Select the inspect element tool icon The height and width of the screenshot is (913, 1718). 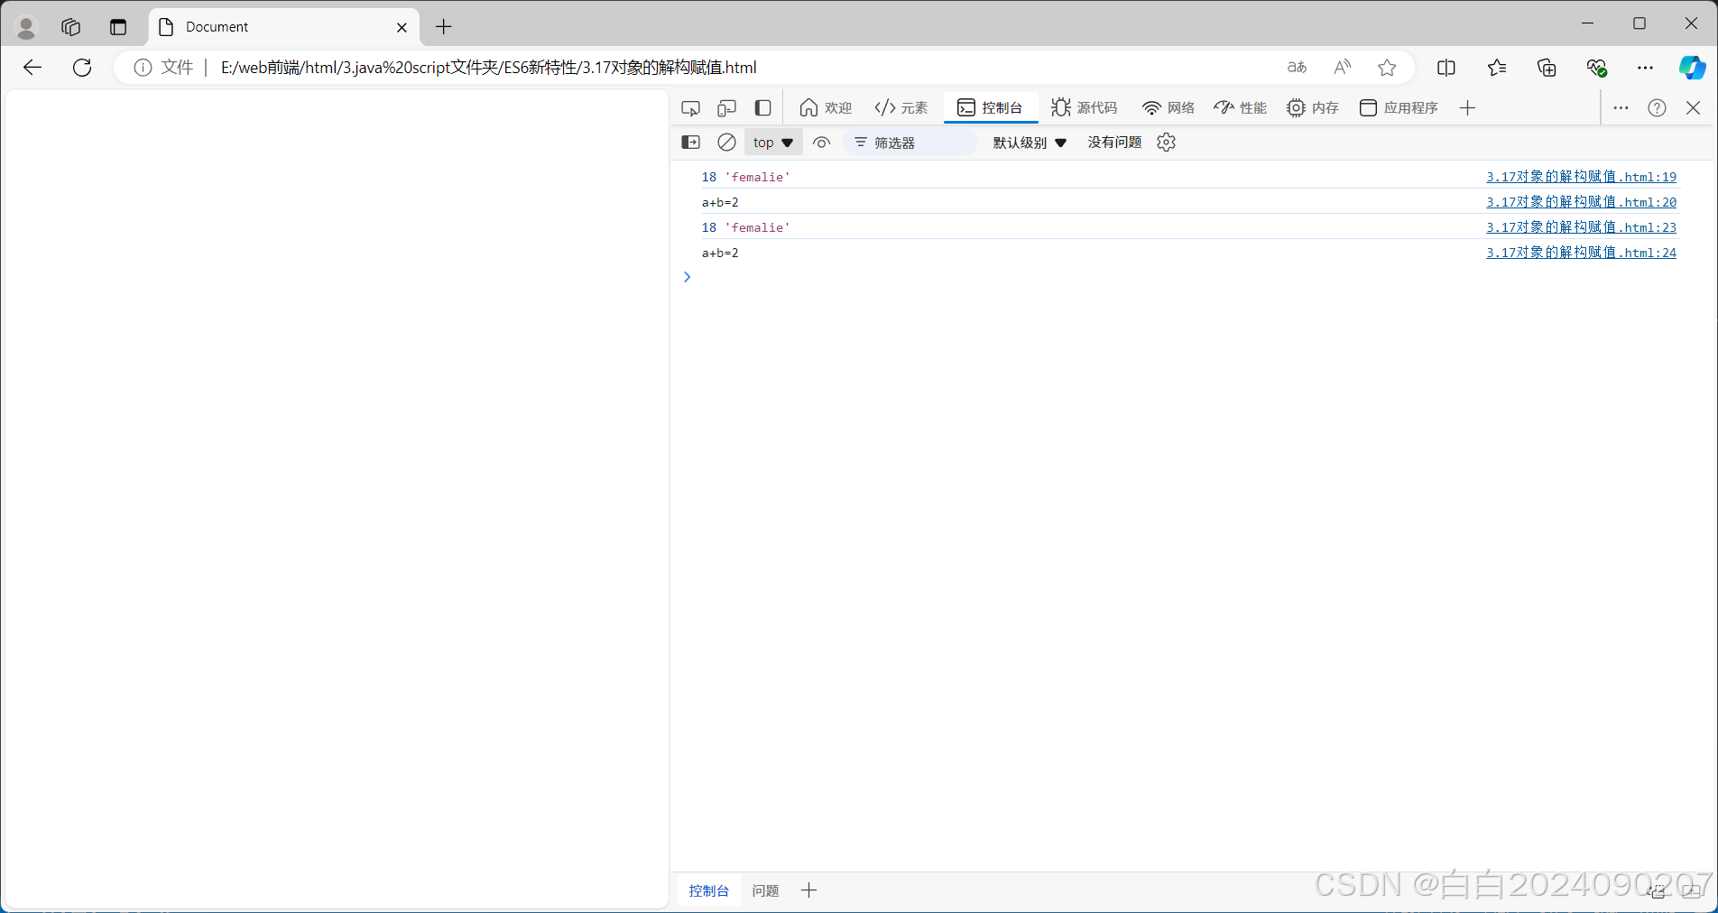pyautogui.click(x=690, y=107)
